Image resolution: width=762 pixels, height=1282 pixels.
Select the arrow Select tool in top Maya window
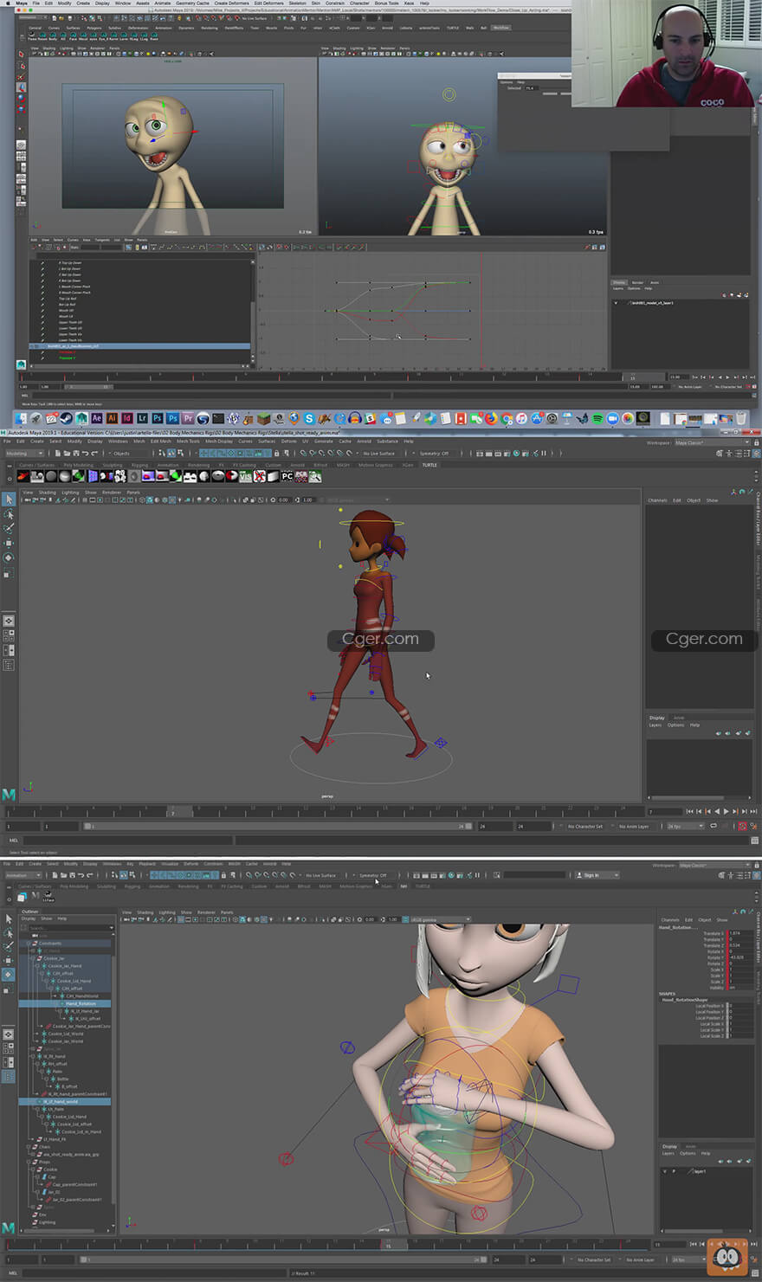[x=22, y=54]
